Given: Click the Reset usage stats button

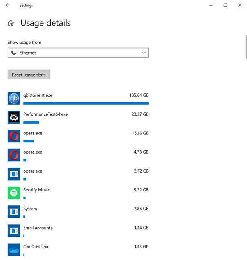Looking at the screenshot, I should [29, 75].
